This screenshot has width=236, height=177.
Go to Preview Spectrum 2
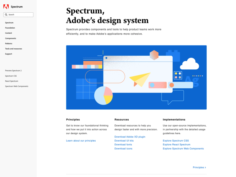13,71
